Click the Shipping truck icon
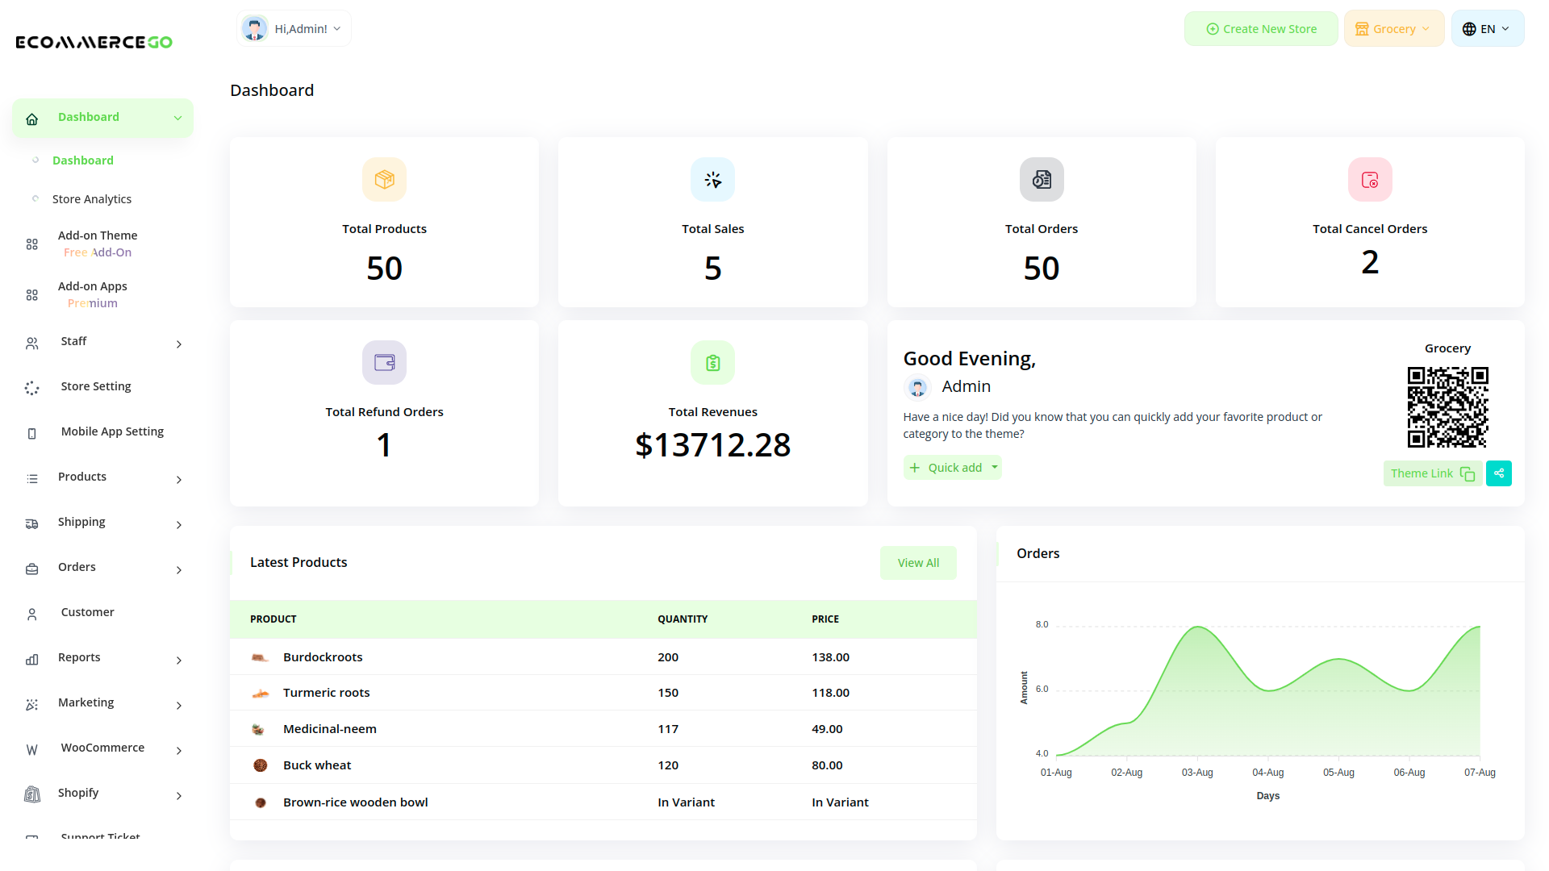The image size is (1549, 871). click(31, 523)
